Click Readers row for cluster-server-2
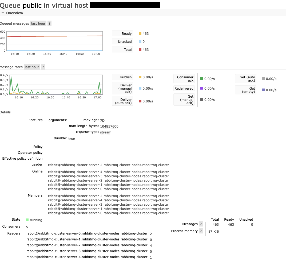Screen dimensions: 286x261 coord(89,245)
